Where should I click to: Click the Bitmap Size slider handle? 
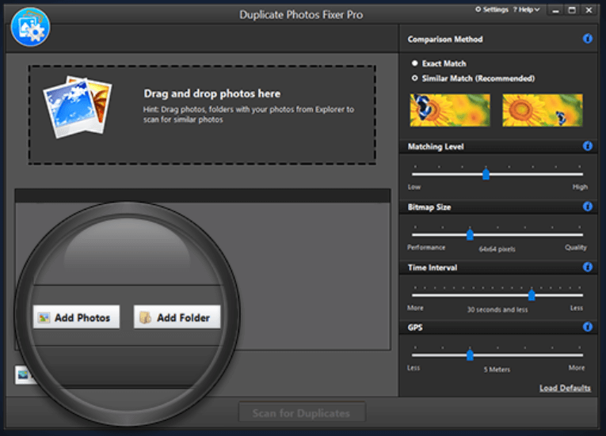coord(470,234)
